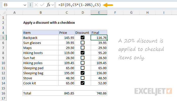Viewport: 177px width, 101px height.
Task: Click the 'Stove' cell
Action: point(40,78)
